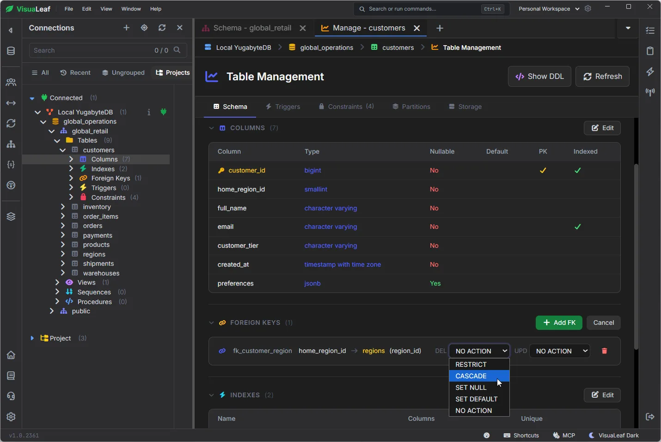Screen dimensions: 661x442
Task: Open the users group icon in sidebar
Action: pos(11,82)
